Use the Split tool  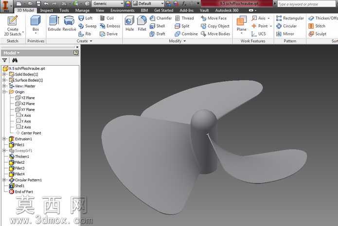click(x=182, y=26)
